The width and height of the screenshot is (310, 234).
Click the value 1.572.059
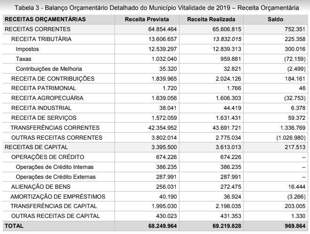click(x=164, y=118)
